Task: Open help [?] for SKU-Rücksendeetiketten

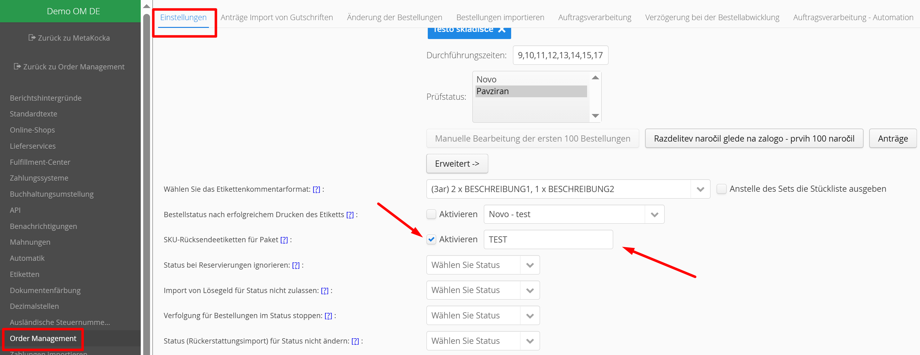Action: pos(284,240)
